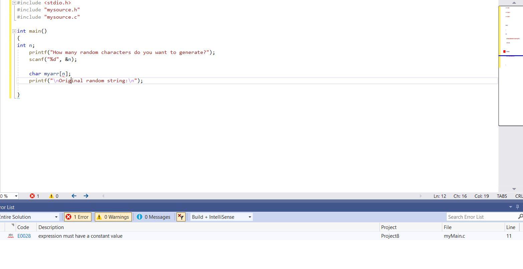Click the Ln 12 line indicator

(x=440, y=196)
